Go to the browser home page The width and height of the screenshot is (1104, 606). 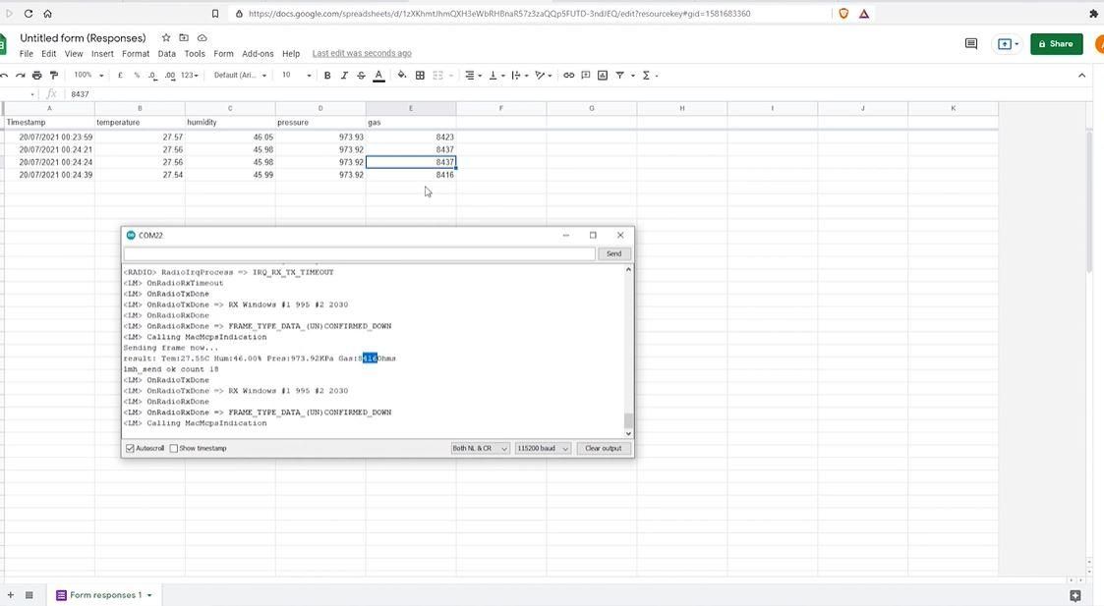click(x=47, y=14)
